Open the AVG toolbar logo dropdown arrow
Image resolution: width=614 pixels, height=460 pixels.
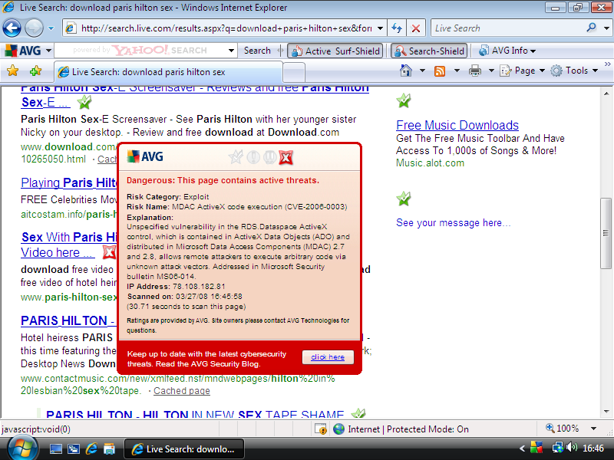48,51
